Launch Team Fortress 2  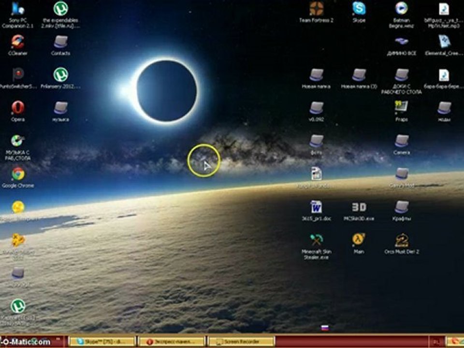(316, 9)
